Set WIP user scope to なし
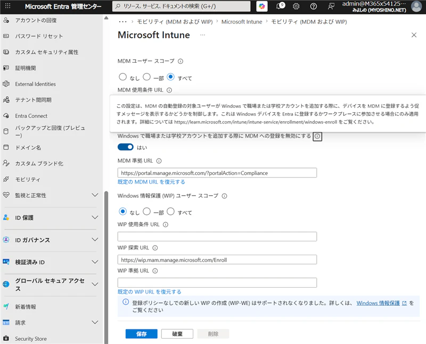This screenshot has width=426, height=344. click(122, 211)
